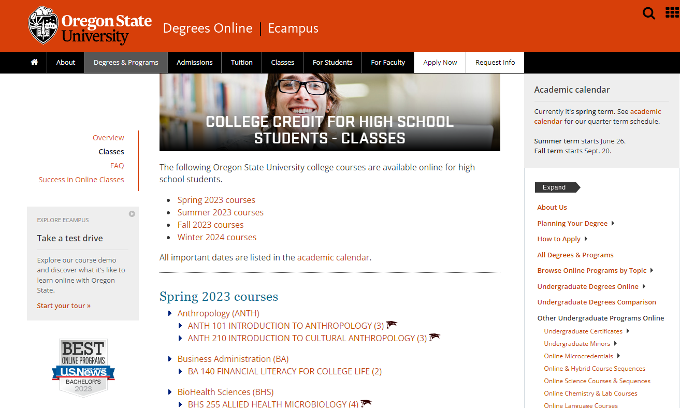Open the Ecampus header link

click(293, 28)
